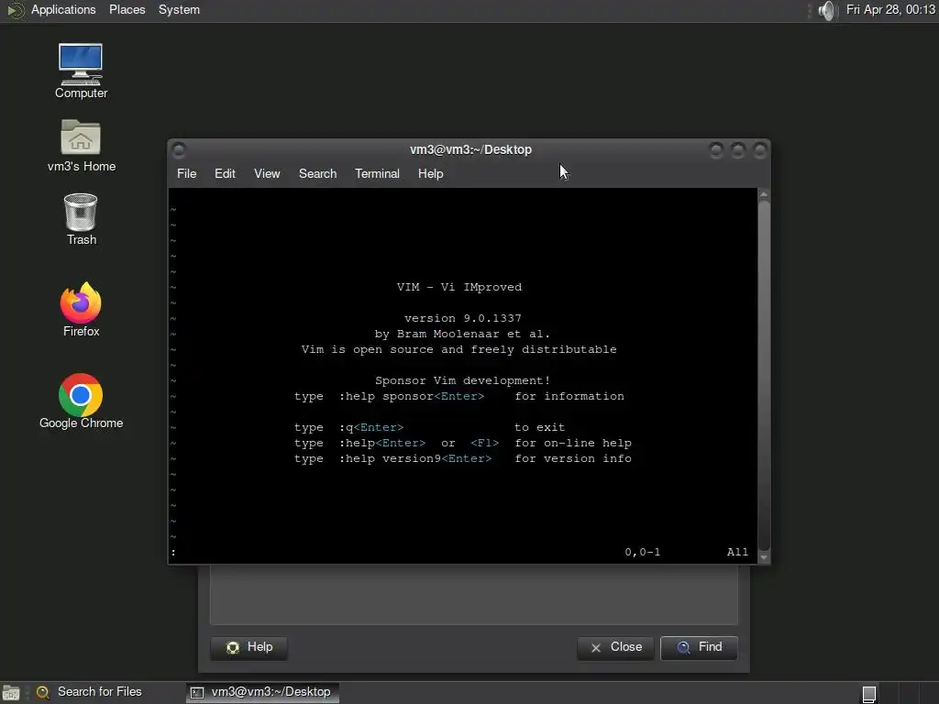Viewport: 939px width, 704px height.
Task: Click the Help button in search dialog
Action: click(249, 648)
